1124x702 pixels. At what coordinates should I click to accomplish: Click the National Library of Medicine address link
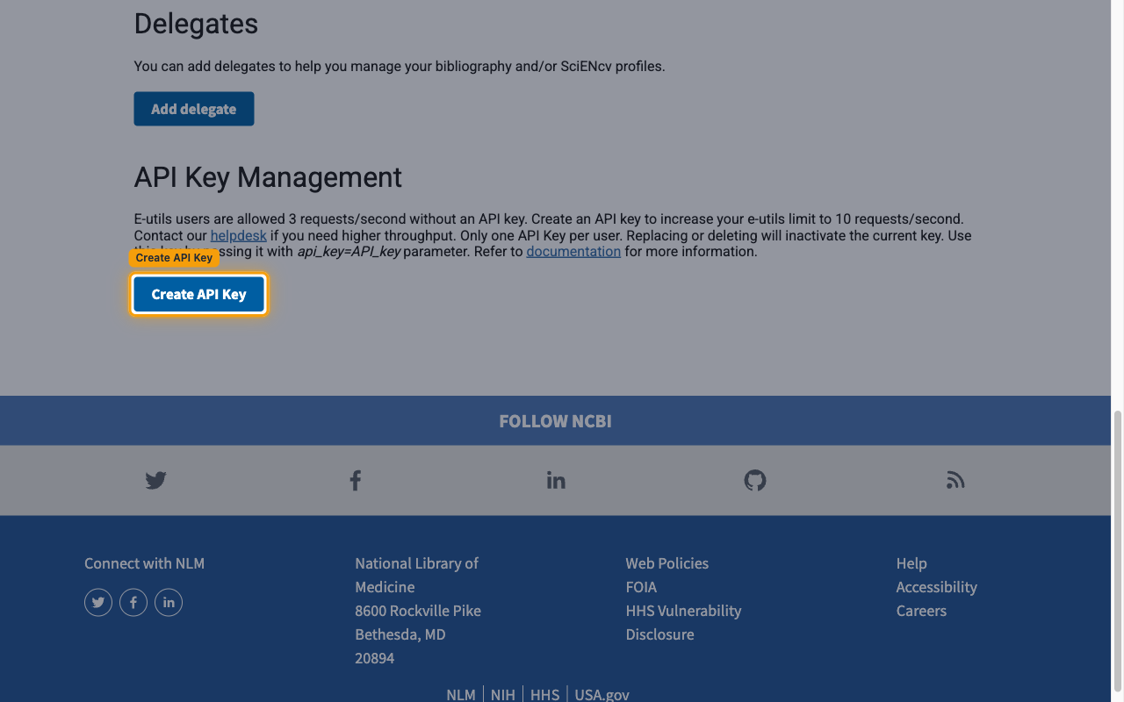pos(417,575)
